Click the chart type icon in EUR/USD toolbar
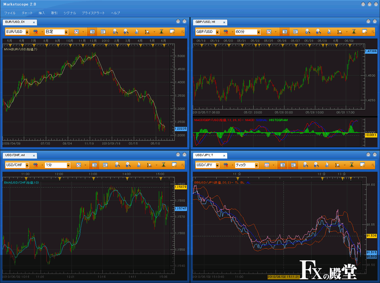 [76, 32]
